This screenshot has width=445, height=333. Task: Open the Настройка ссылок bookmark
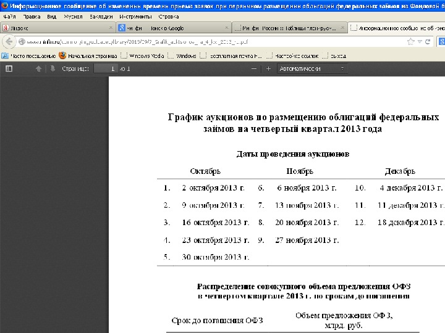pos(292,55)
